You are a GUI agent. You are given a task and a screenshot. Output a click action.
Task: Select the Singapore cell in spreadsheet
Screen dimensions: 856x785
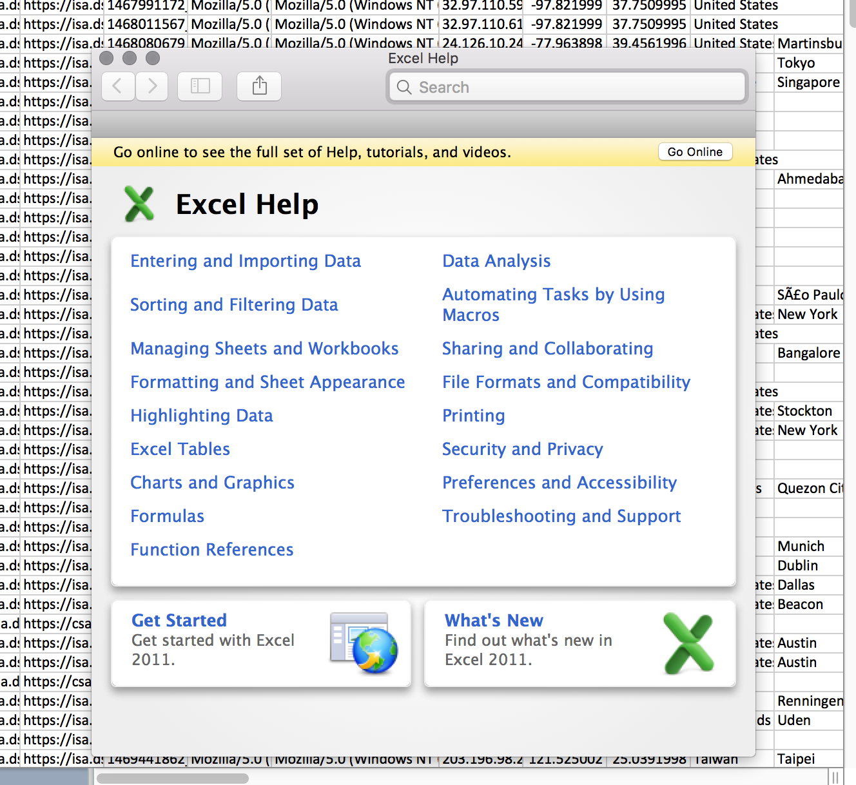[808, 82]
